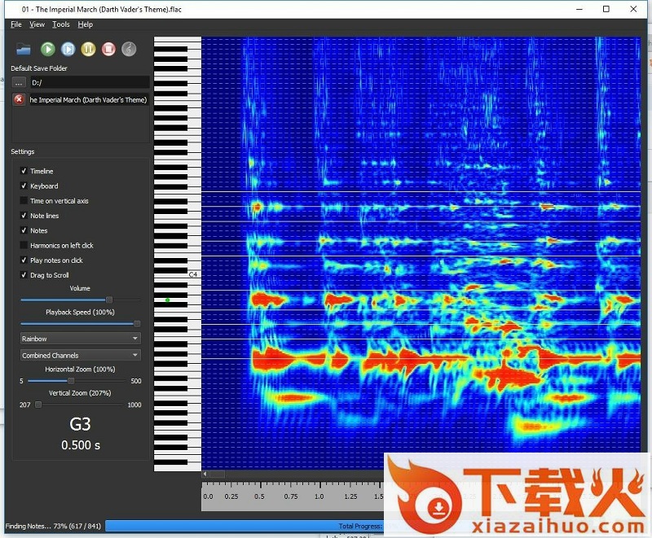Enable Harmonics on left click
The image size is (652, 538).
(x=24, y=245)
